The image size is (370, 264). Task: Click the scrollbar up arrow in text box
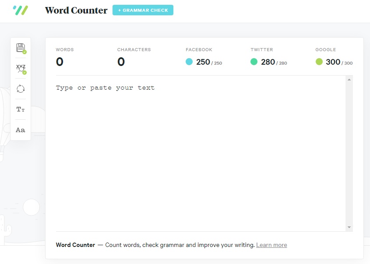[349, 80]
